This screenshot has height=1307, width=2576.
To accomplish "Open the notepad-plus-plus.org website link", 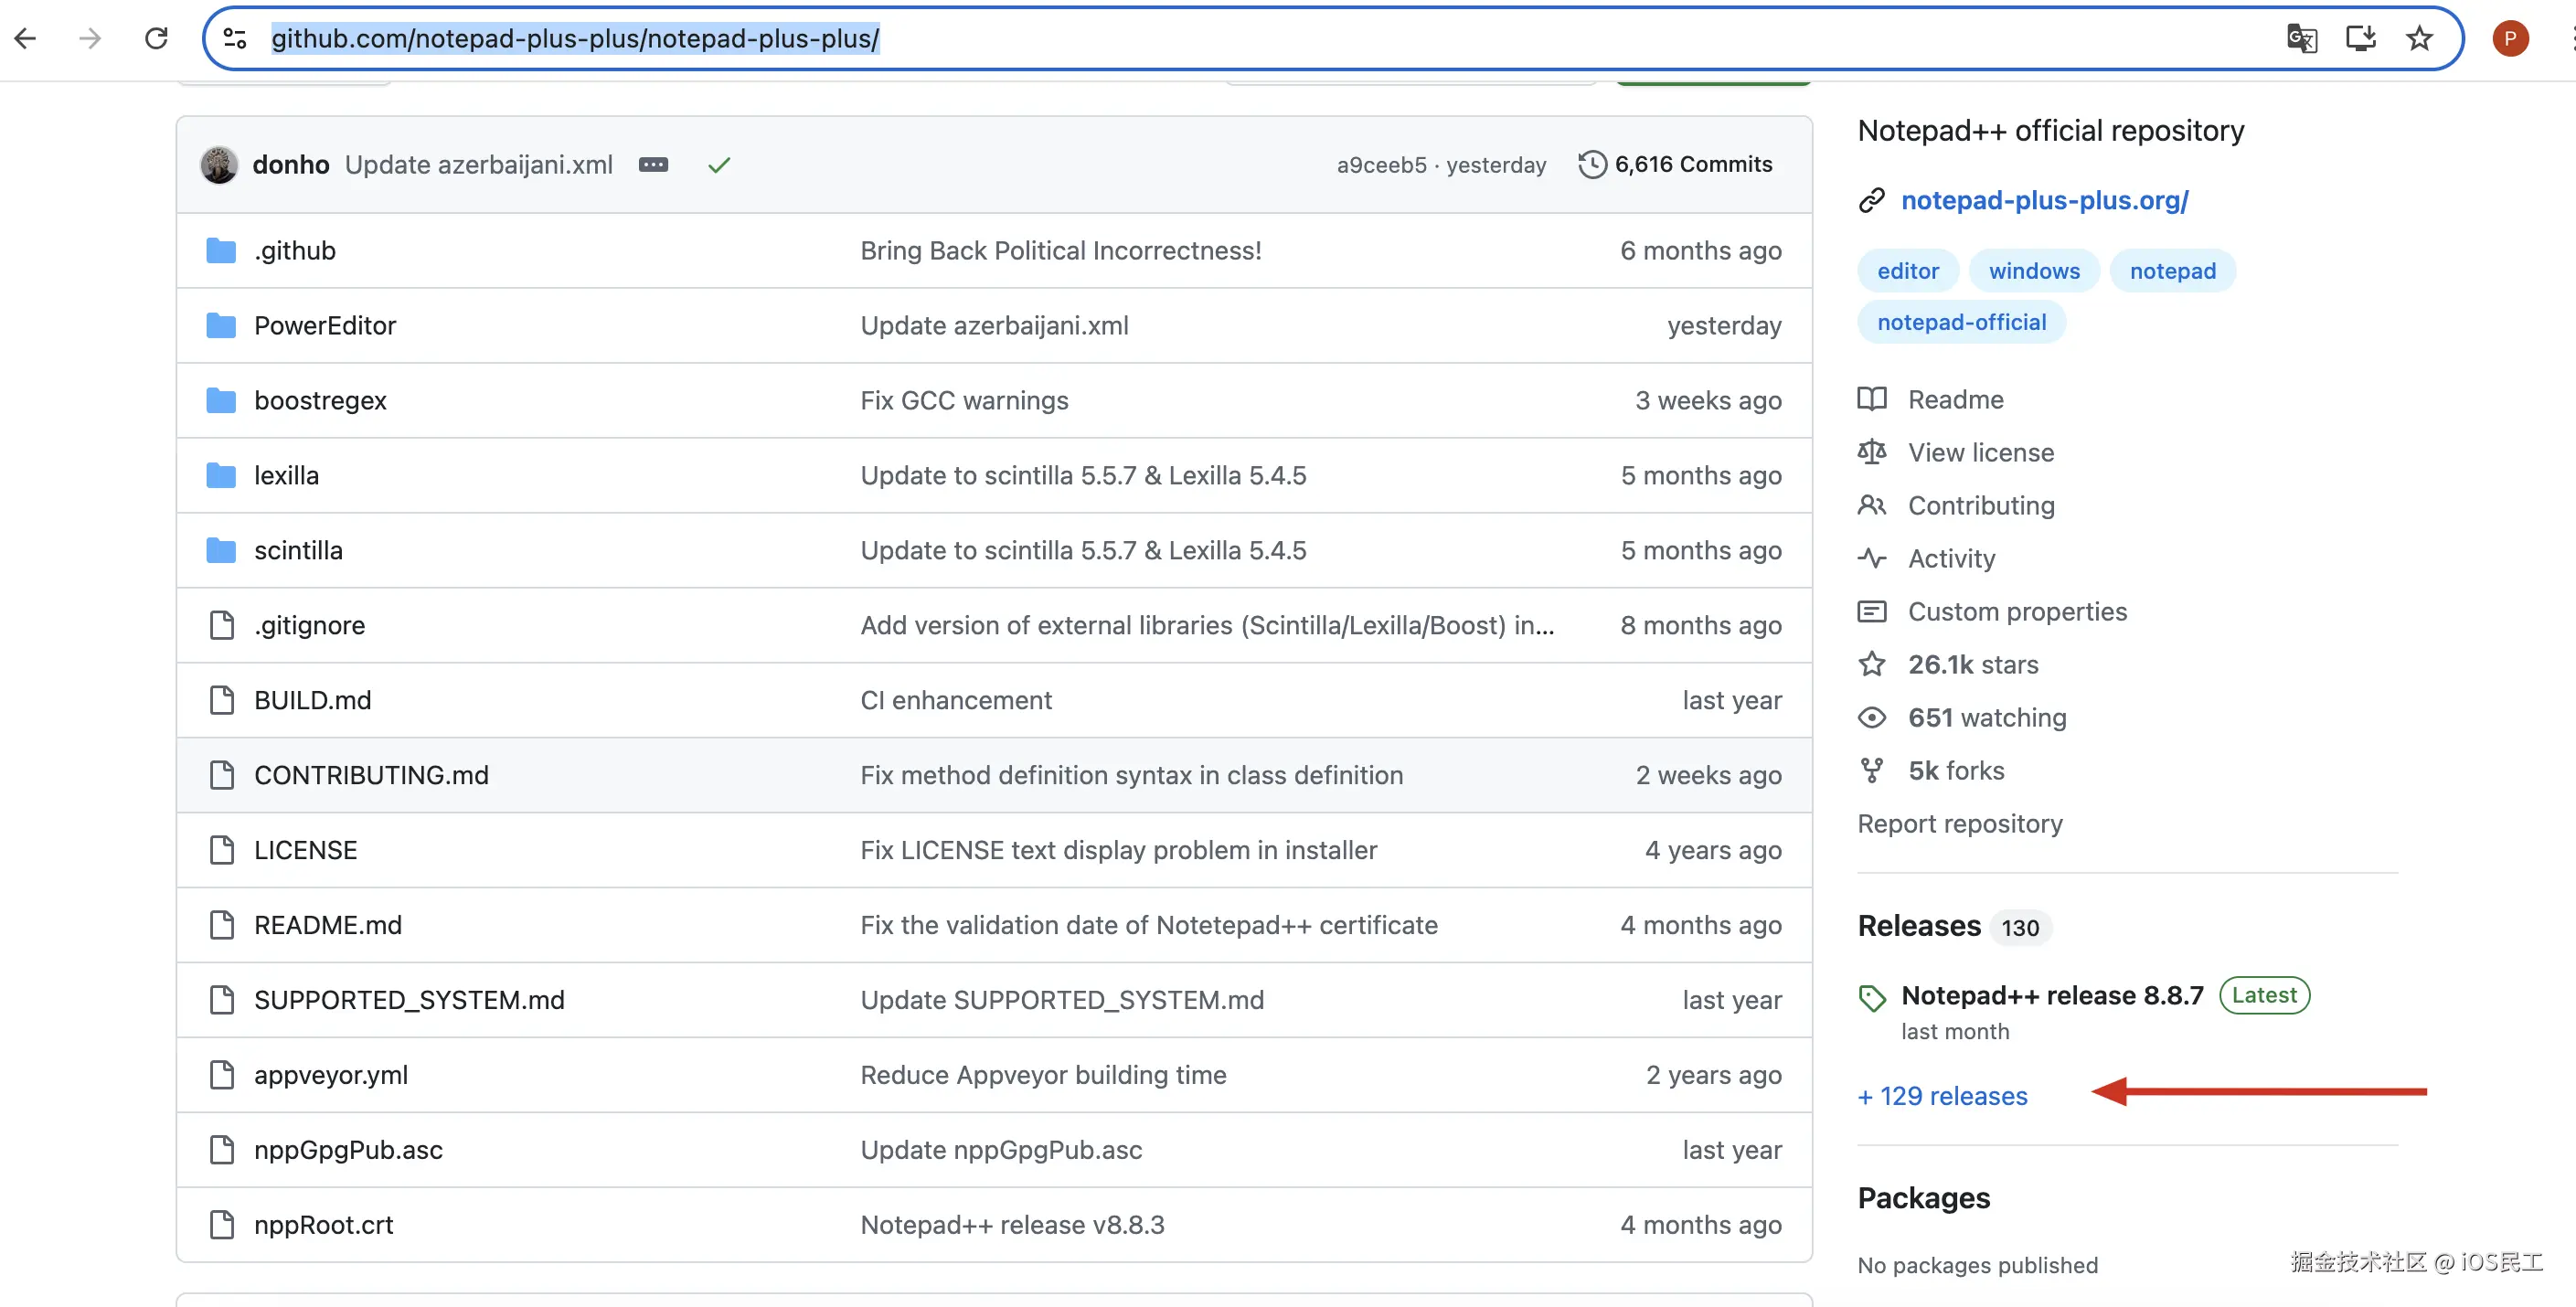I will click(2044, 200).
